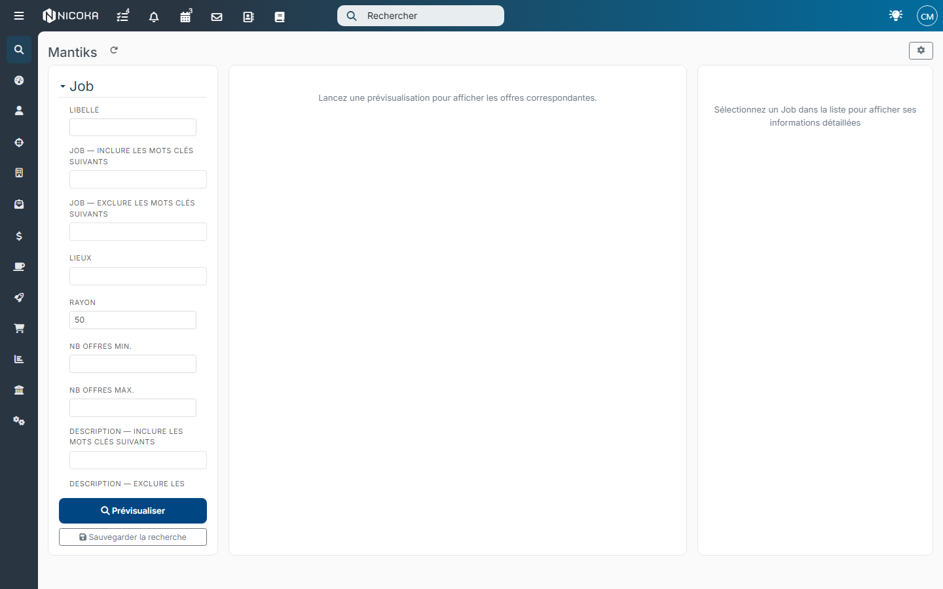943x589 pixels.
Task: Click the Rechercher search box
Action: 420,16
